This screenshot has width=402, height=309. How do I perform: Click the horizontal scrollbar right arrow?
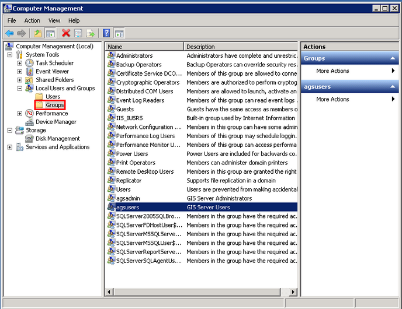293,292
